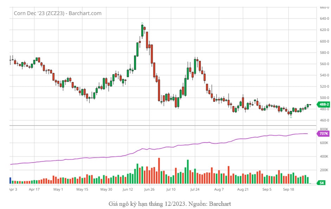Click the Apr 3 date label
331x209 pixels.
(13, 189)
